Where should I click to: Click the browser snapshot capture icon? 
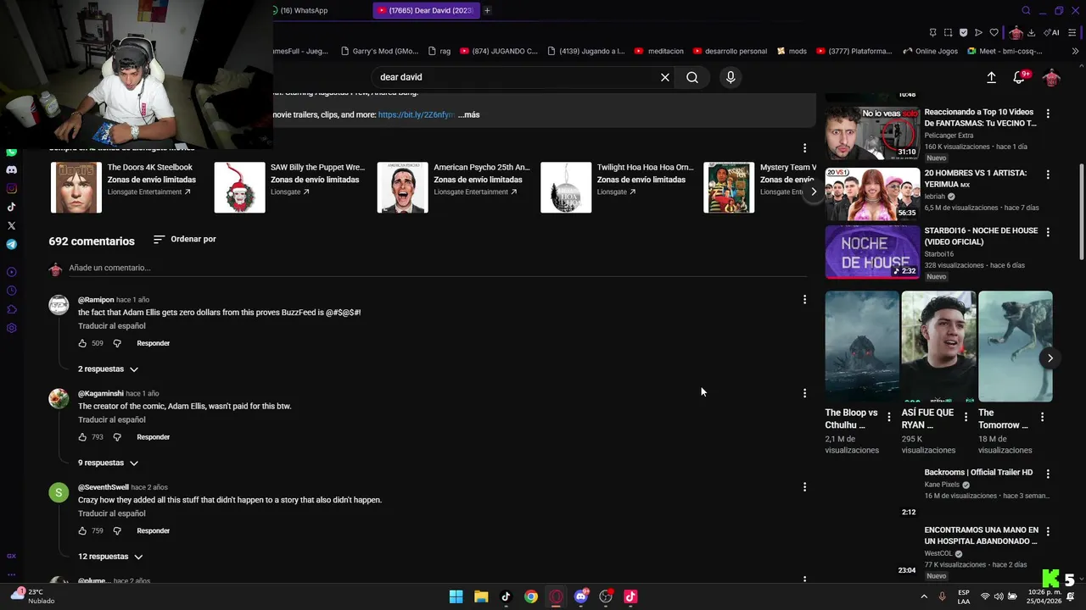click(x=948, y=33)
